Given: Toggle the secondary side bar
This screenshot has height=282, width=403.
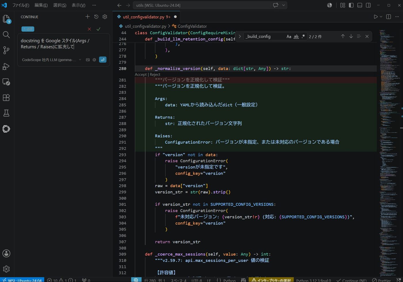Looking at the screenshot, I should (368, 5).
